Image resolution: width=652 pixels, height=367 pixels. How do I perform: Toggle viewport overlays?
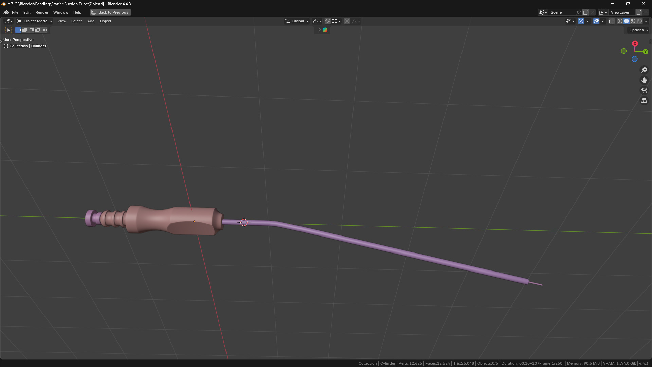click(x=596, y=21)
